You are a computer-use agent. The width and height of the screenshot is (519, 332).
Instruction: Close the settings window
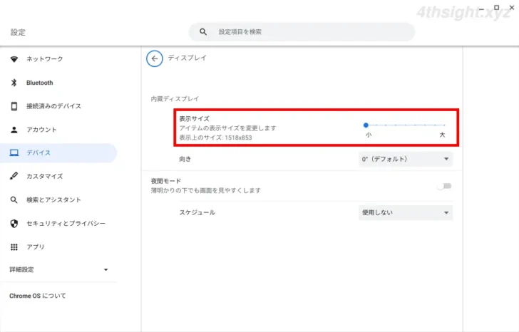click(x=512, y=7)
